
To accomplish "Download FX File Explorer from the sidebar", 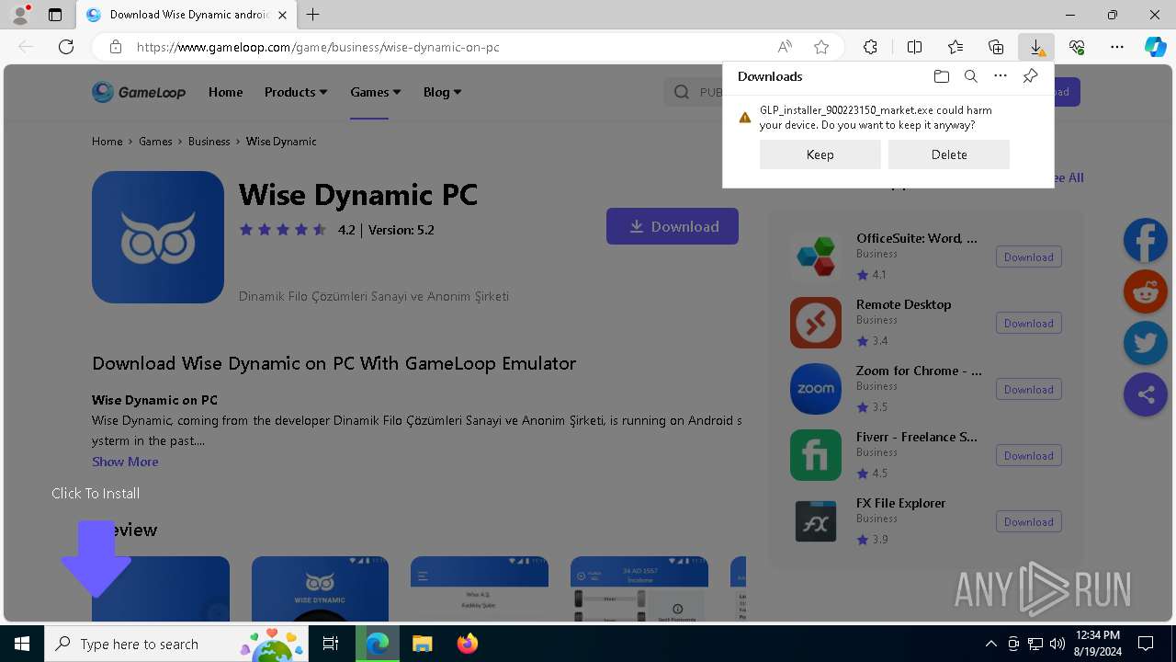I will pos(1029,522).
